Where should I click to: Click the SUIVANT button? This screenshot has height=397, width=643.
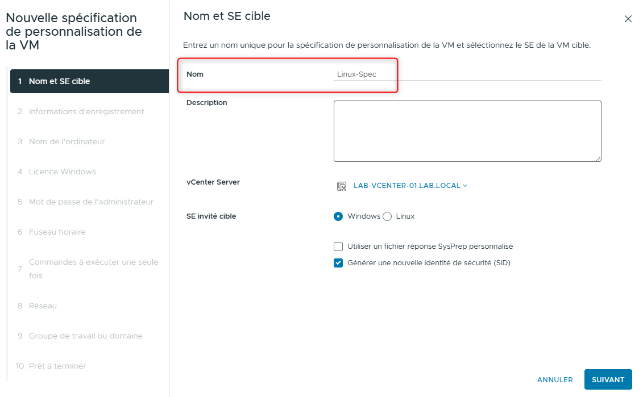click(608, 379)
